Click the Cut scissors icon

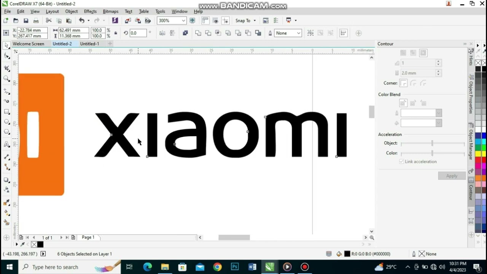tap(49, 21)
